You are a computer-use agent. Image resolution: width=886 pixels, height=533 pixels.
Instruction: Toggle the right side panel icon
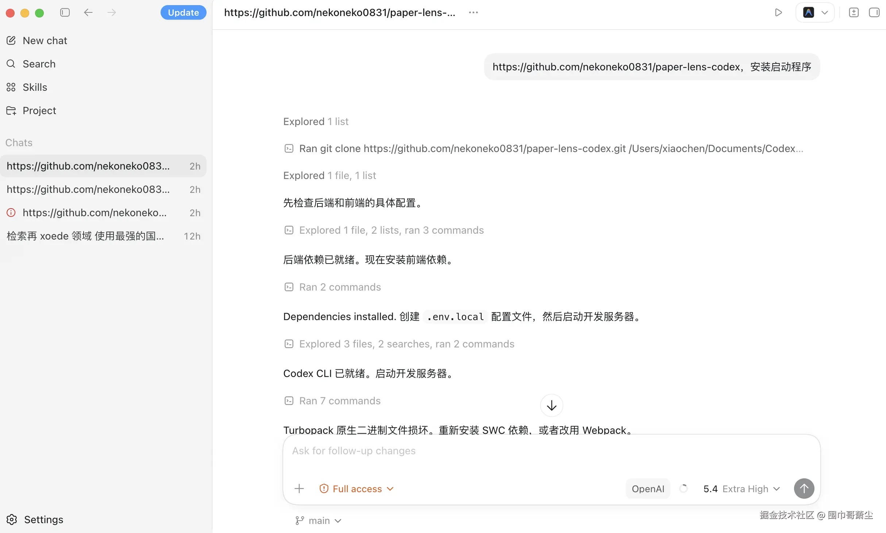pyautogui.click(x=874, y=12)
